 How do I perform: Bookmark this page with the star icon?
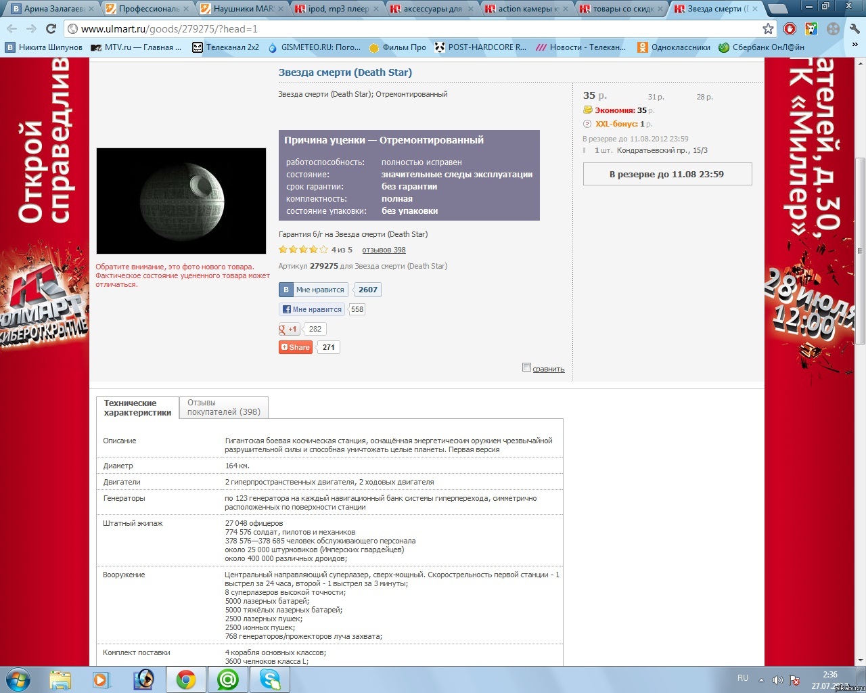pyautogui.click(x=768, y=29)
